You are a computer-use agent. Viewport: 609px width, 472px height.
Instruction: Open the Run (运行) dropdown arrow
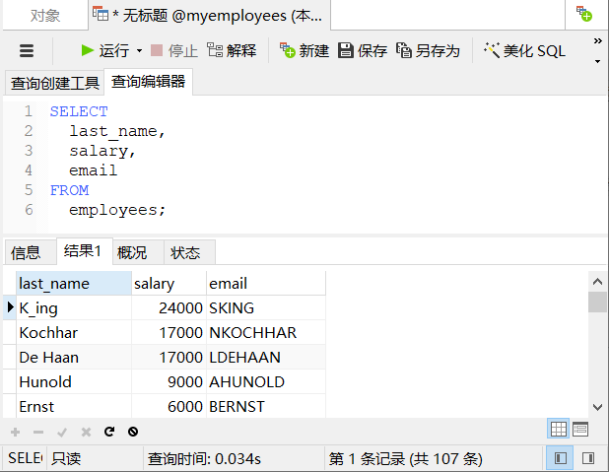(x=139, y=50)
